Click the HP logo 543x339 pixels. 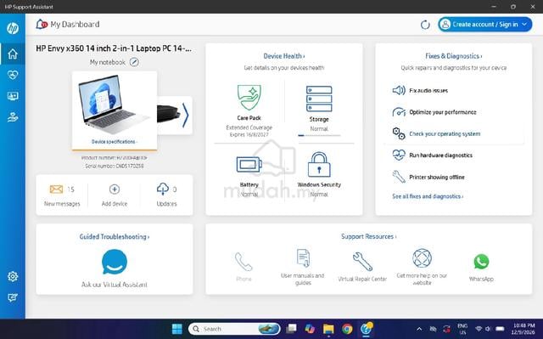13,28
